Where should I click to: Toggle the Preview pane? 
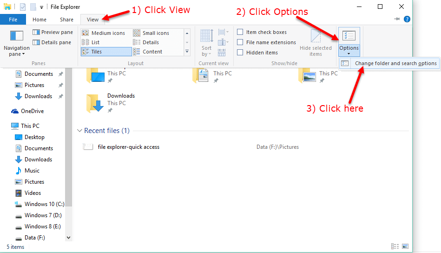[53, 32]
